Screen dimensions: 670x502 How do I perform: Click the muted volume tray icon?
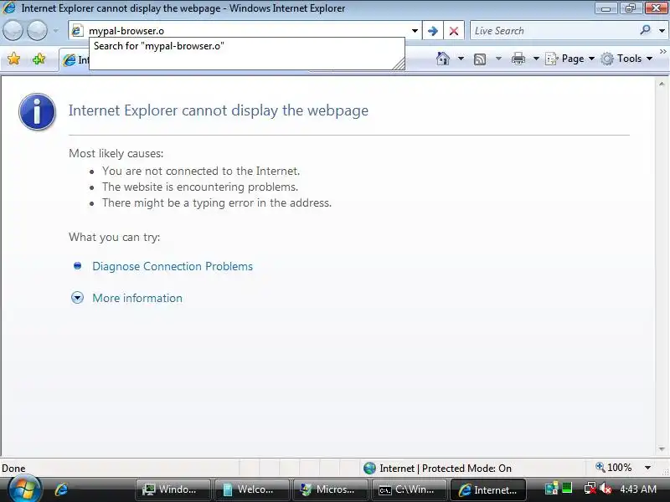point(605,489)
